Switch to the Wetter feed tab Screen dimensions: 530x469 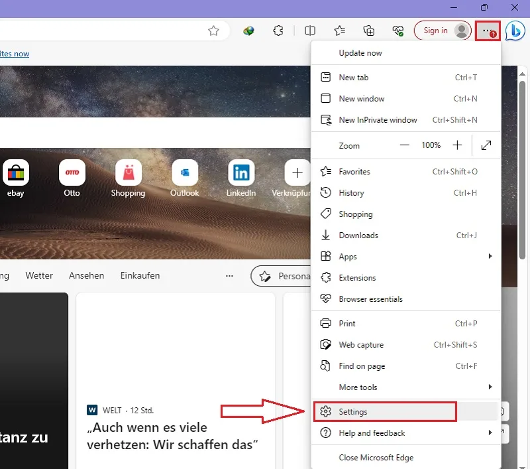coord(39,276)
